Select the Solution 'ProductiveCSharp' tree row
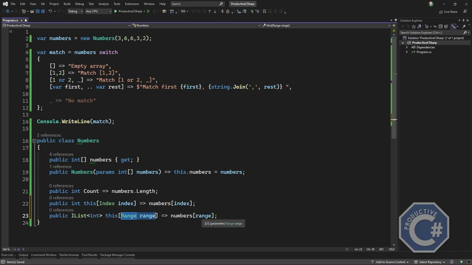Image resolution: width=472 pixels, height=265 pixels. (435, 38)
